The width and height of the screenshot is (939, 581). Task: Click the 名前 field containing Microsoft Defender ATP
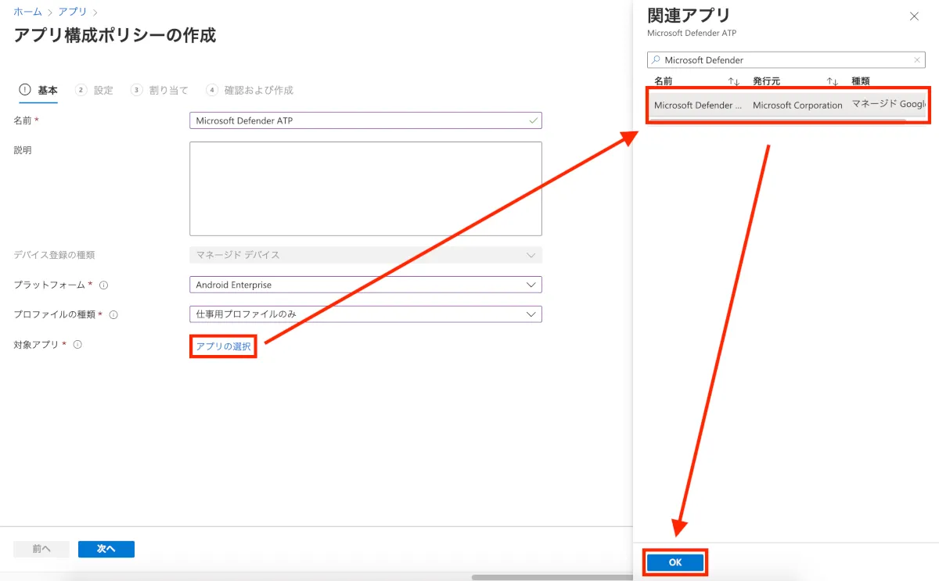point(365,120)
